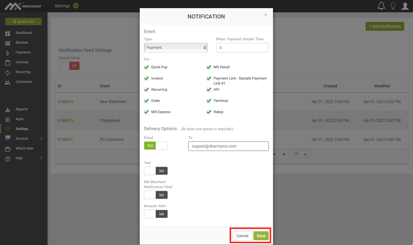Uncheck the MX Express event checkbox
413x245 pixels.
(146, 112)
